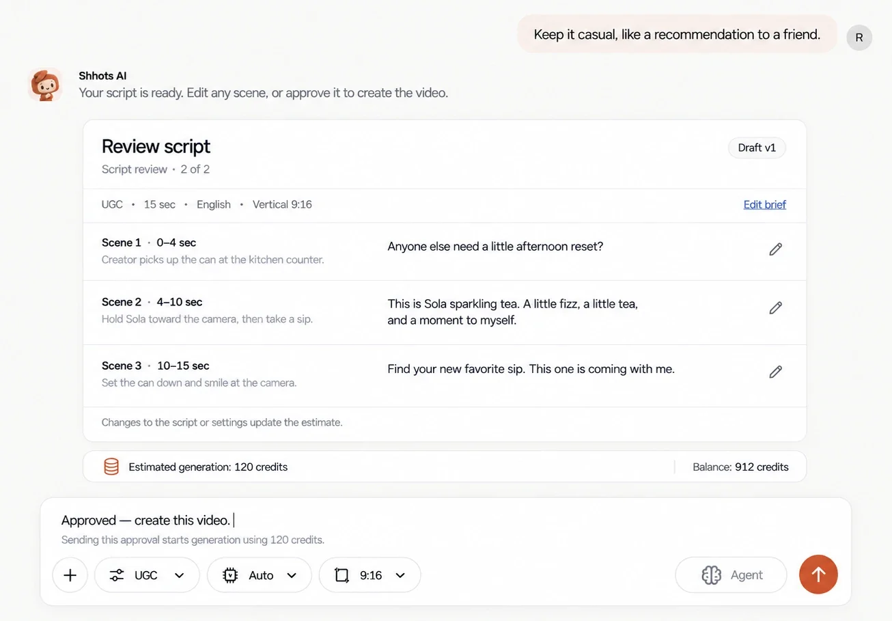Screen dimensions: 892x621
Task: Click the Scene 3 · 10–15 sec label
Action: point(156,365)
